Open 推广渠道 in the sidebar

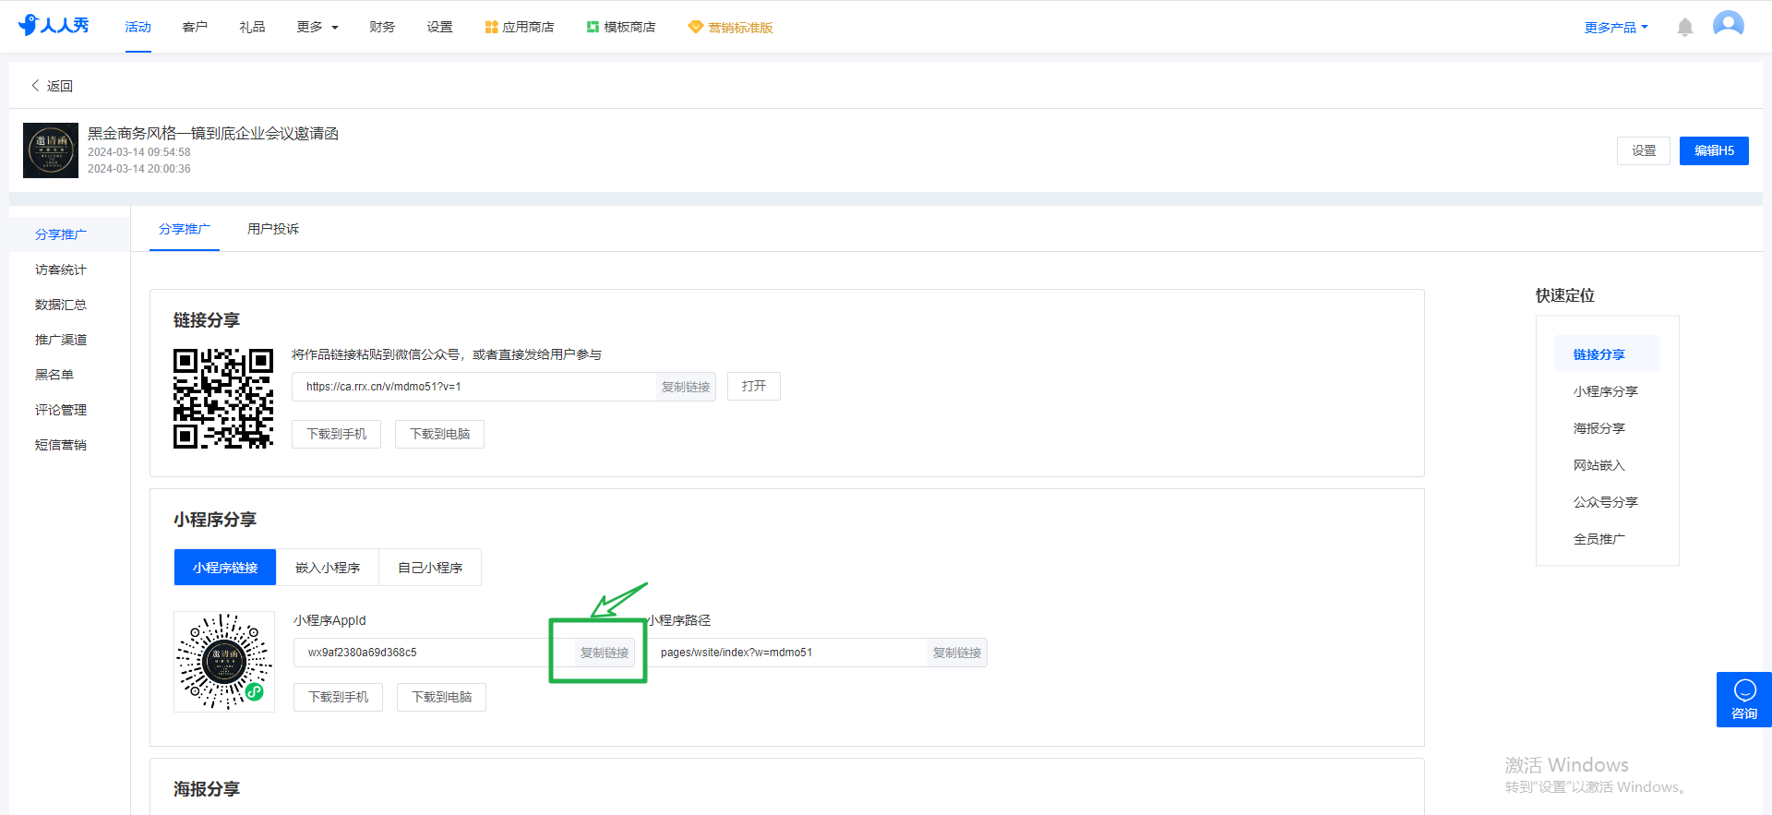coord(61,340)
